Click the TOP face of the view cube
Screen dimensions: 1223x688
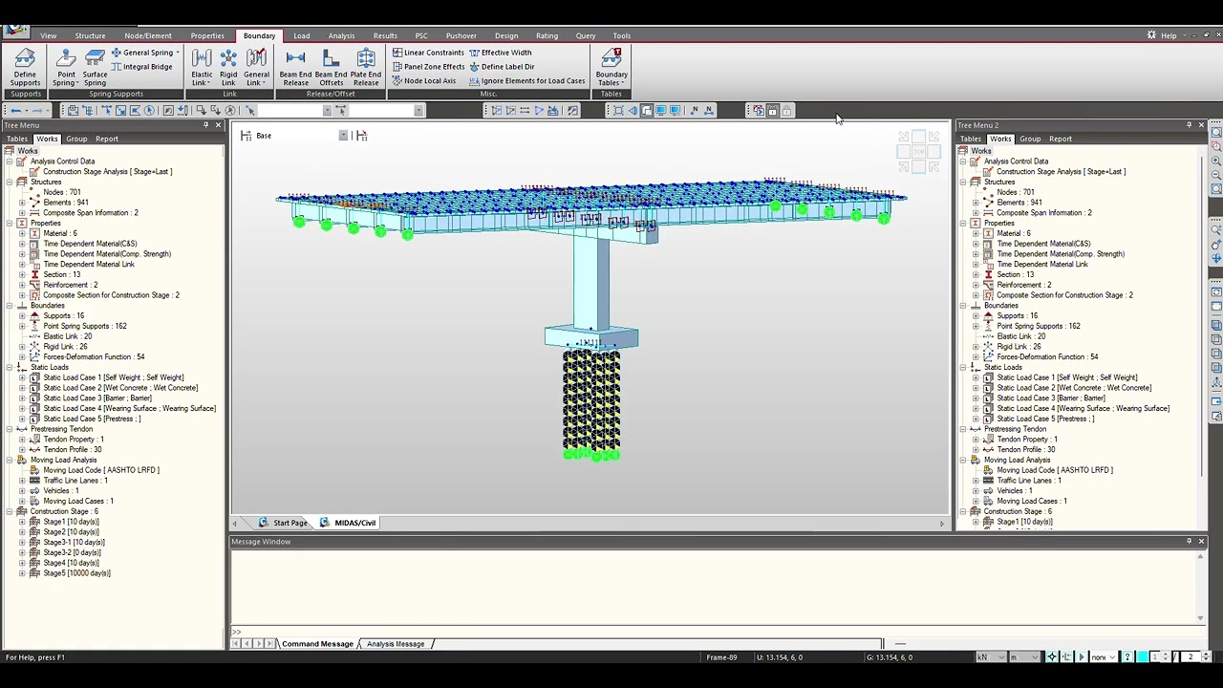pos(918,152)
